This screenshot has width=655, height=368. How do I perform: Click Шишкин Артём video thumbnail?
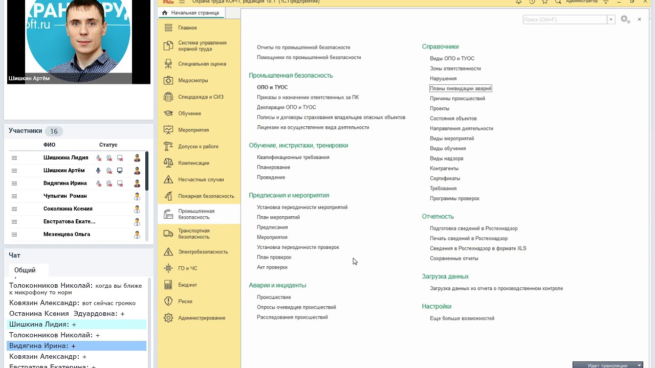(x=79, y=42)
